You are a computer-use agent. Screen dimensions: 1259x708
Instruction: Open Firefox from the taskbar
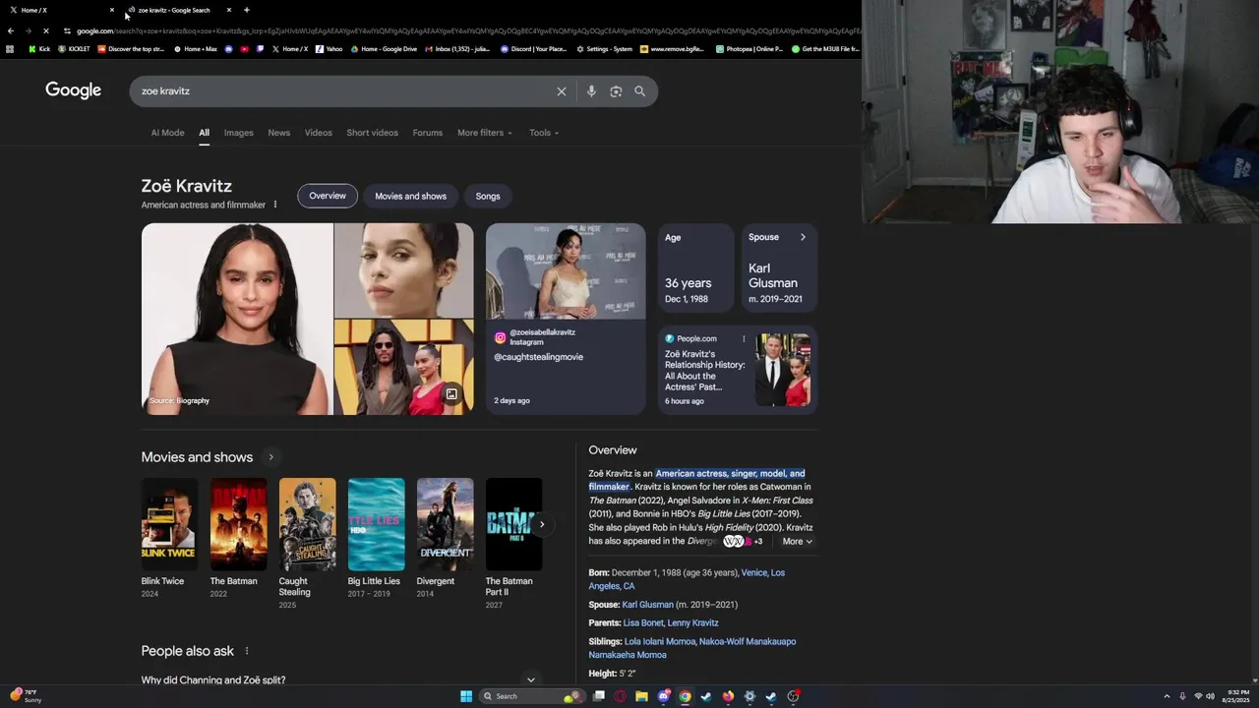pyautogui.click(x=728, y=696)
